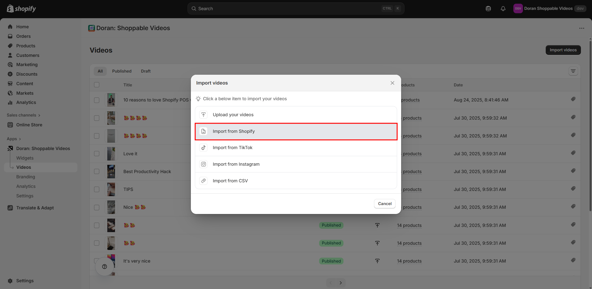Open Online Store channel
592x289 pixels.
tap(29, 125)
